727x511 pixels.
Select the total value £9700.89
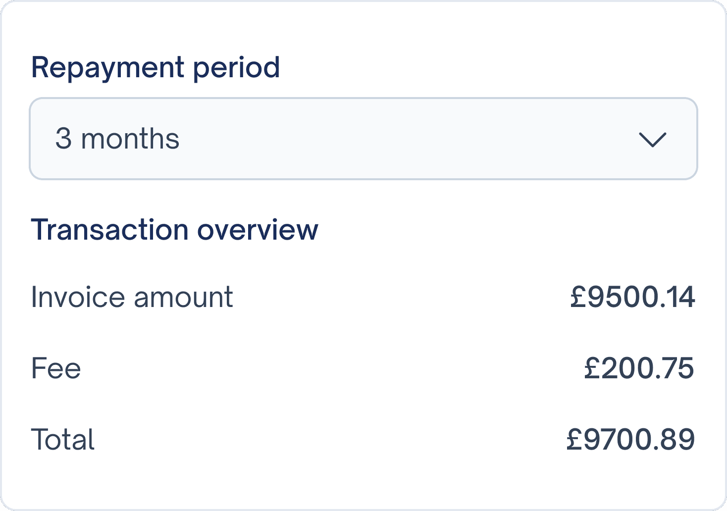coord(630,440)
